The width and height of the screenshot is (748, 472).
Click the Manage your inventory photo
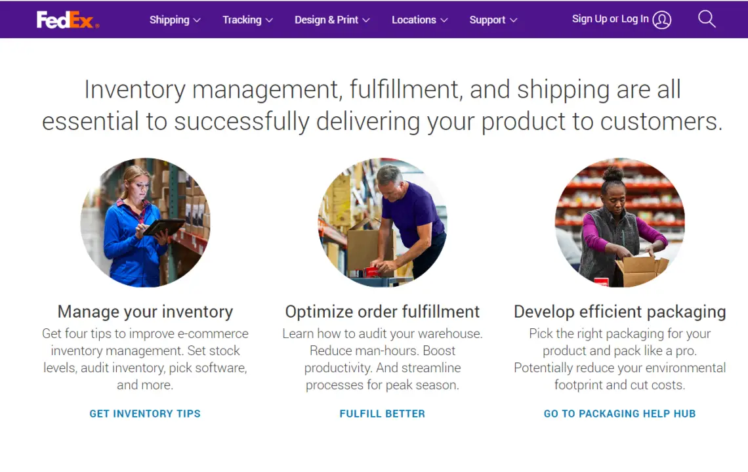pyautogui.click(x=145, y=222)
